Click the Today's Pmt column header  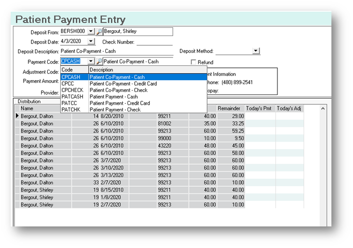260,108
